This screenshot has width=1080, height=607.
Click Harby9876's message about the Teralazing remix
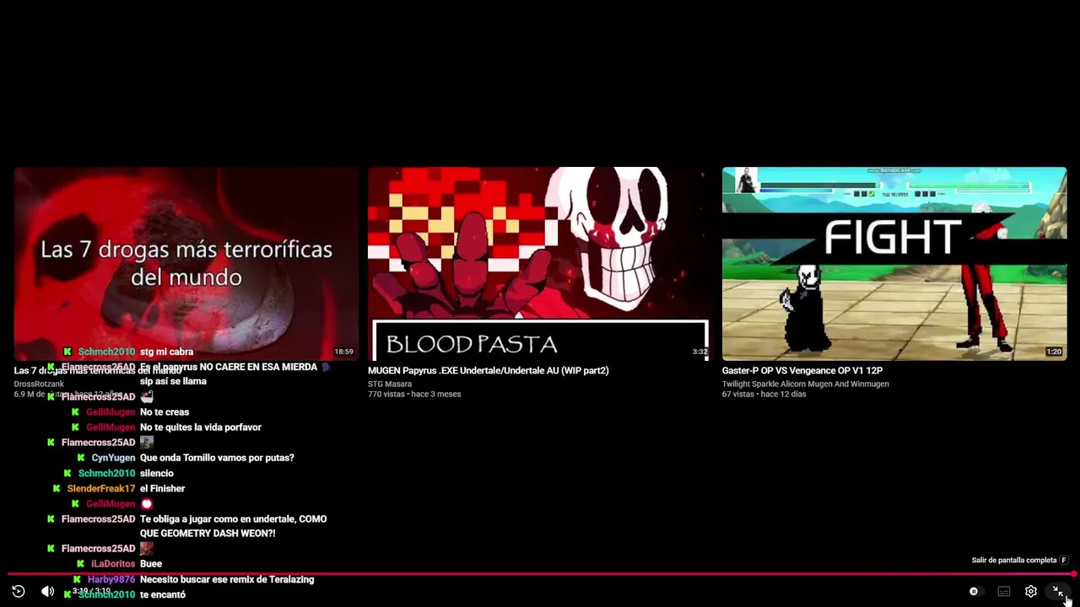tap(227, 580)
